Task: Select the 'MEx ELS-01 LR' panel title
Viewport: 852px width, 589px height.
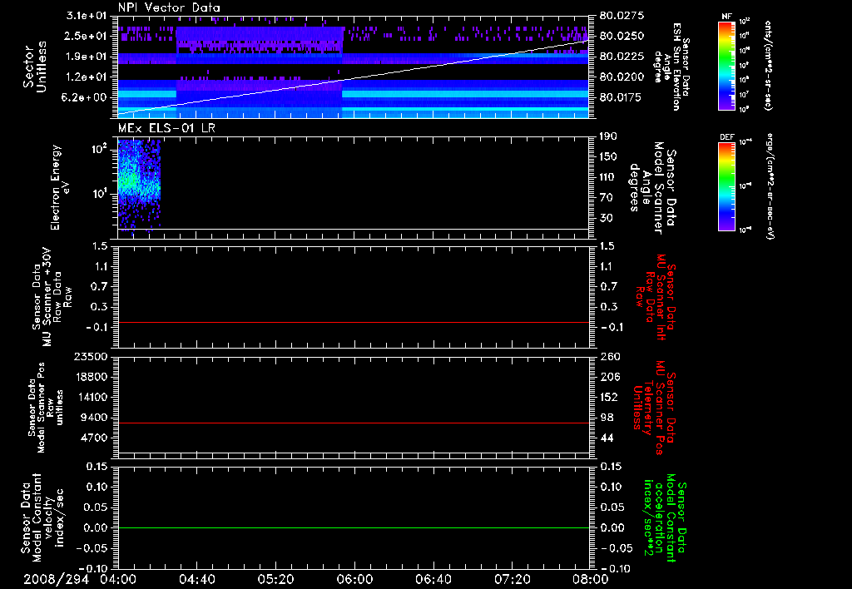Action: (166, 128)
